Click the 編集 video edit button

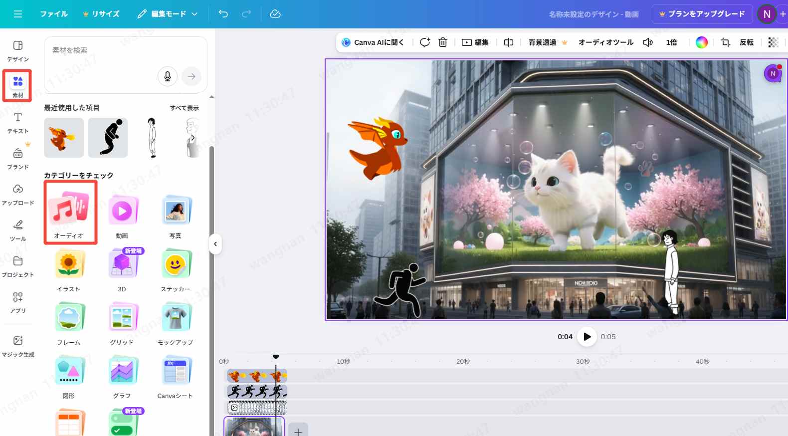click(475, 42)
